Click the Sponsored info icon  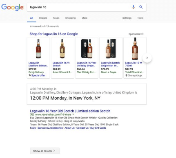pyautogui.click(x=143, y=34)
